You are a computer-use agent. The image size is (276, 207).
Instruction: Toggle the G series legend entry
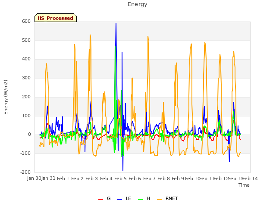click(x=104, y=198)
